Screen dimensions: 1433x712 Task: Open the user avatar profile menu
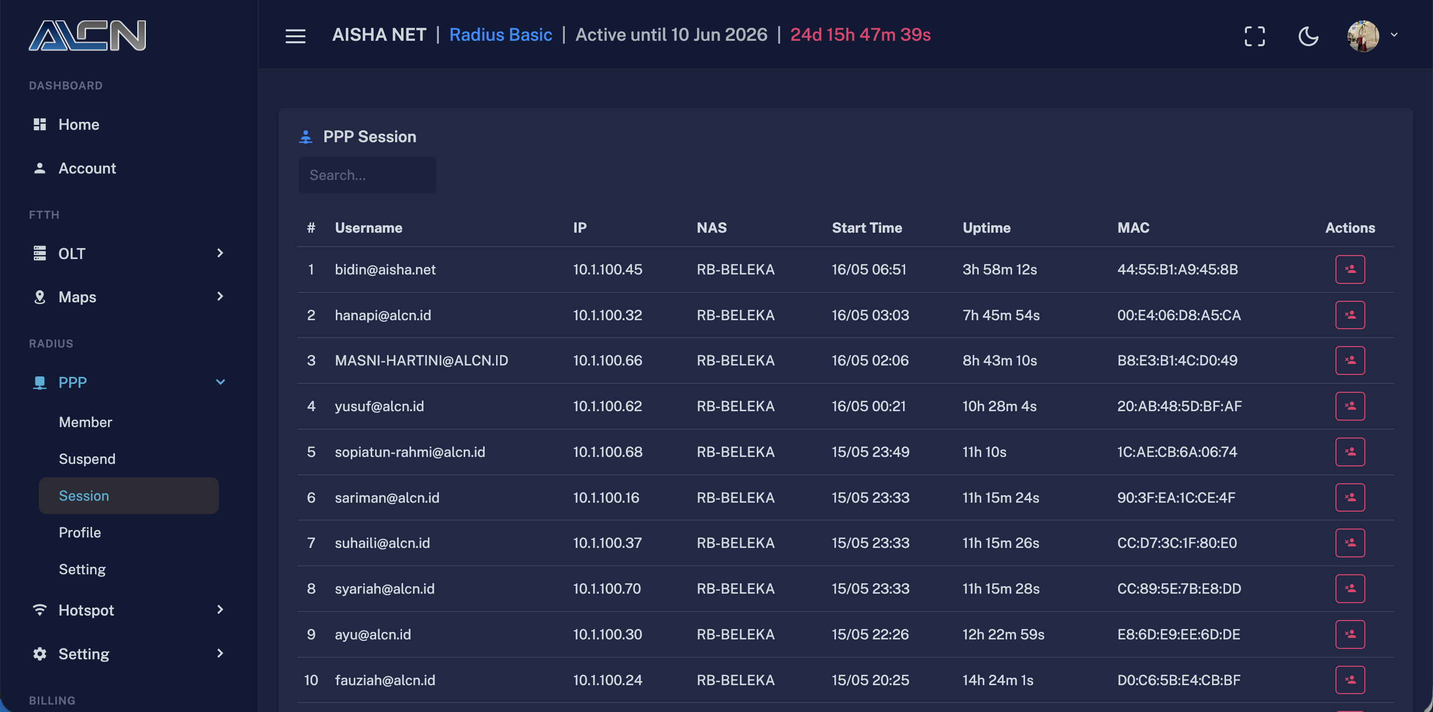1363,36
